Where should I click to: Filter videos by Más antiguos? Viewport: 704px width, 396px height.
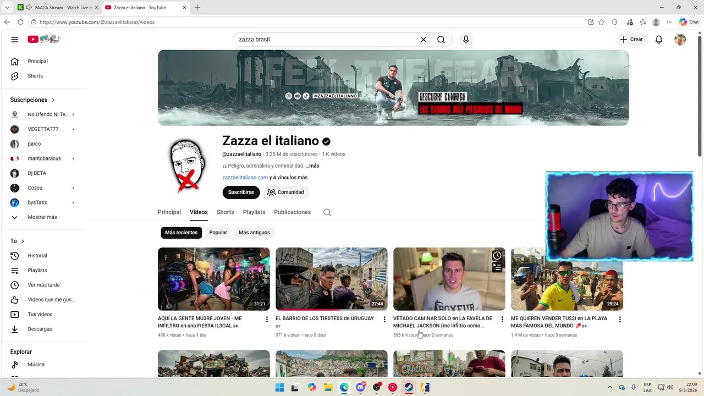pos(254,233)
